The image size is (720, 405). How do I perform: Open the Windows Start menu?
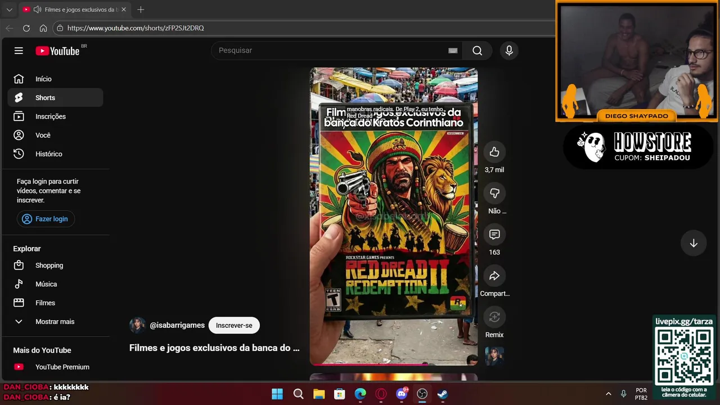click(x=277, y=394)
